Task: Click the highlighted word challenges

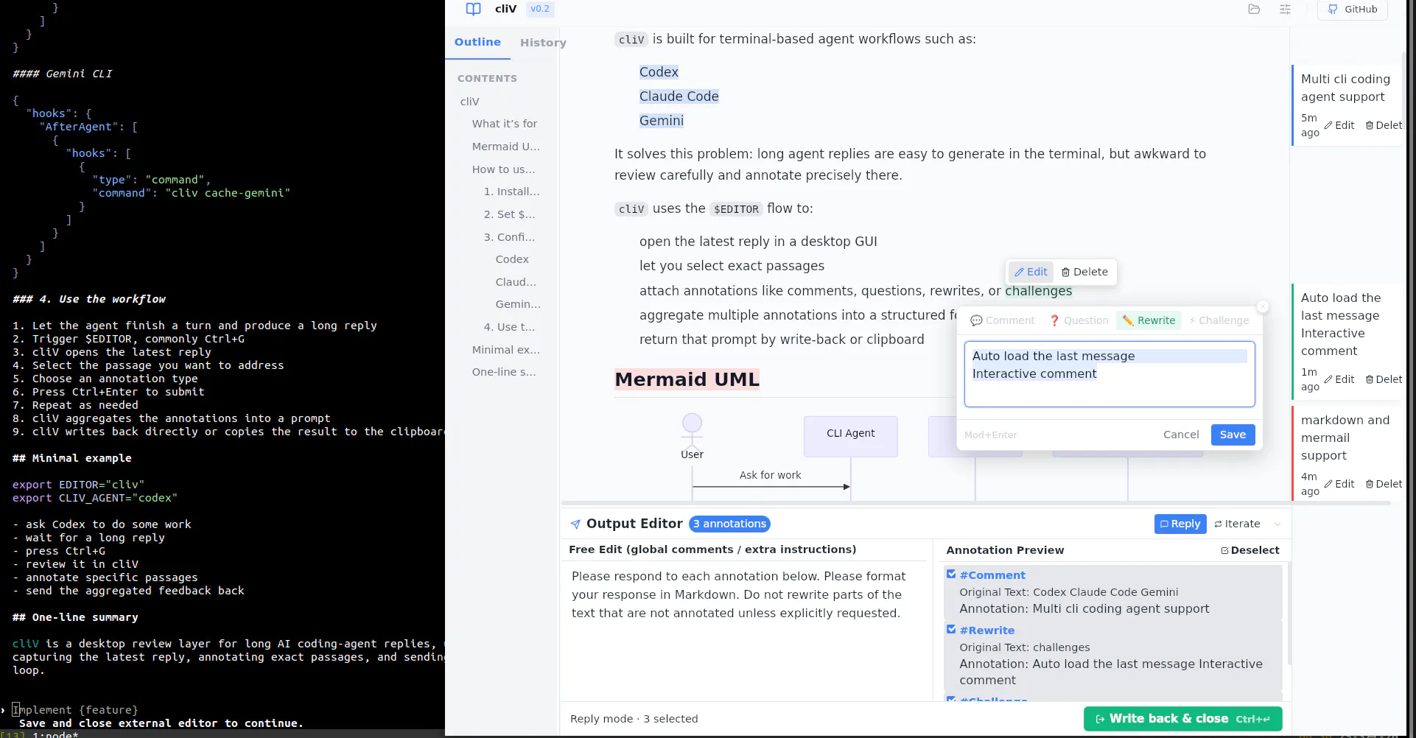Action: [1038, 291]
